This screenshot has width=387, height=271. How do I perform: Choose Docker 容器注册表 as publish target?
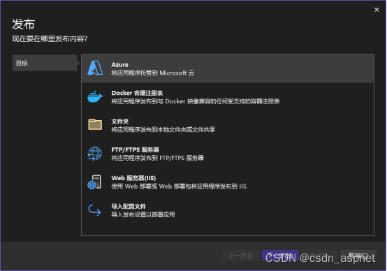point(137,93)
